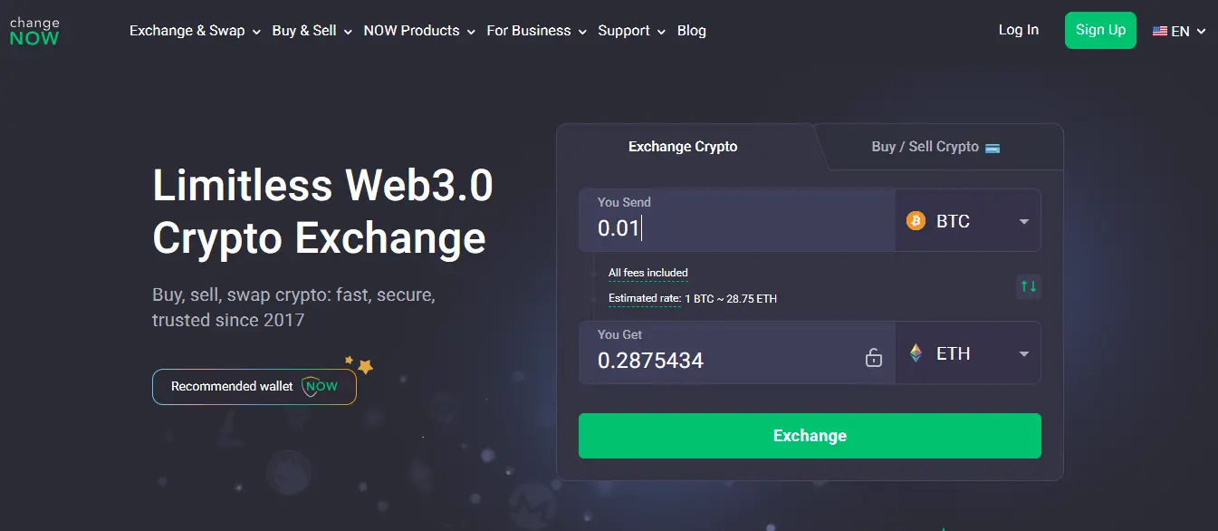Click the swap direction arrows icon
The height and width of the screenshot is (531, 1218).
[1028, 286]
